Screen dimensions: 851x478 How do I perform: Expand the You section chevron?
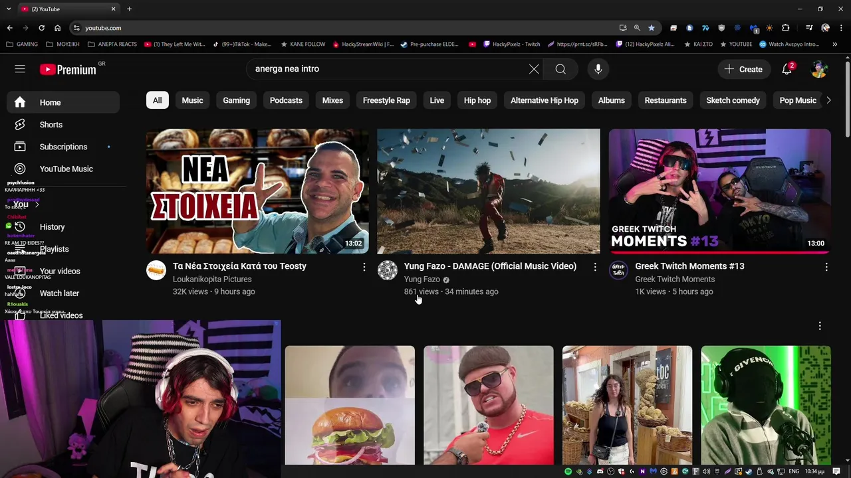click(x=37, y=204)
